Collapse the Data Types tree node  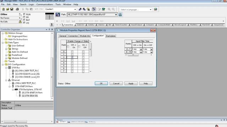(3, 43)
